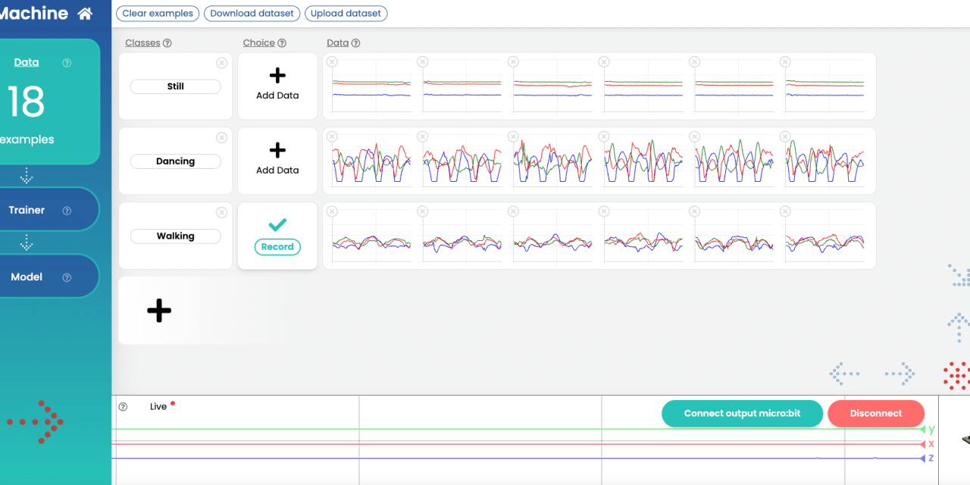Open the Trainer step in sidebar
The image size is (970, 485).
point(27,210)
